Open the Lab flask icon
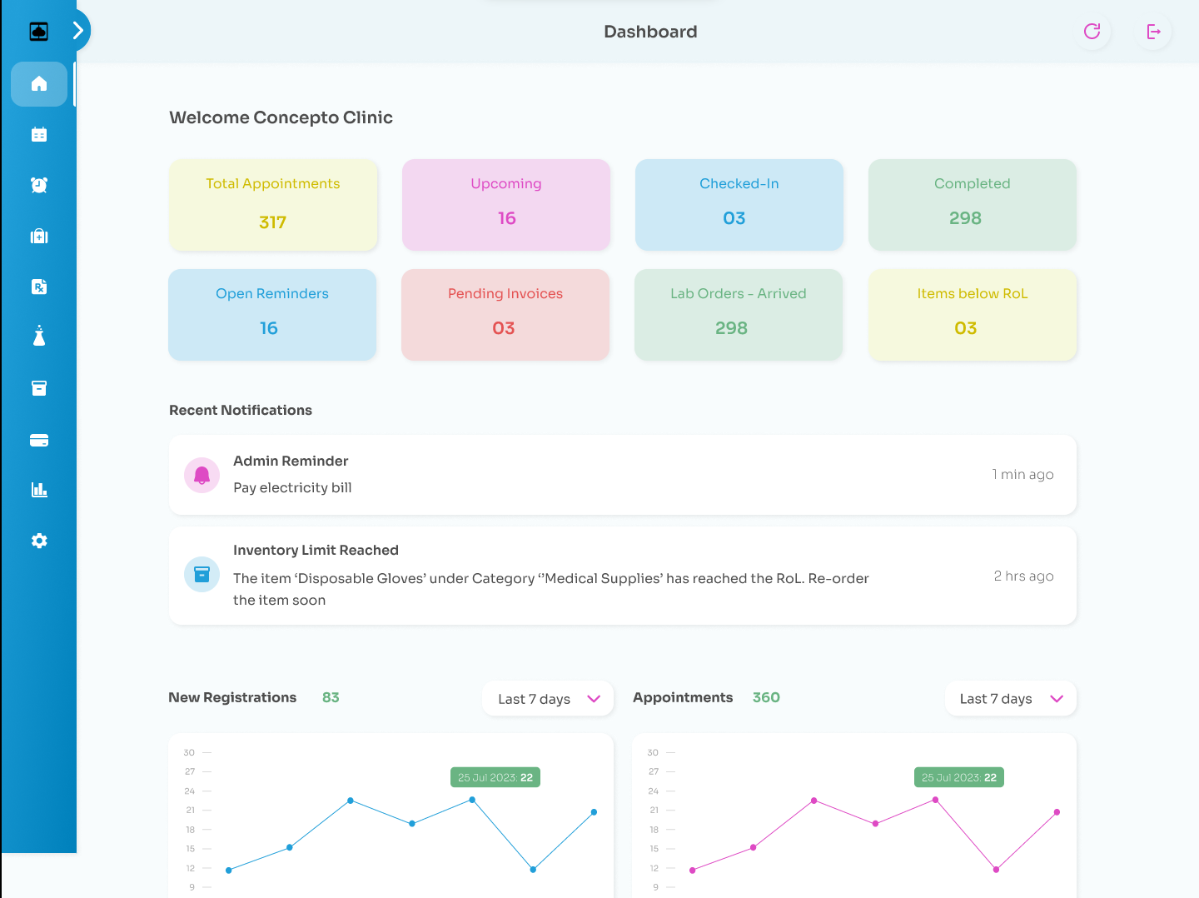Screen dimensions: 1199x898 (39, 337)
